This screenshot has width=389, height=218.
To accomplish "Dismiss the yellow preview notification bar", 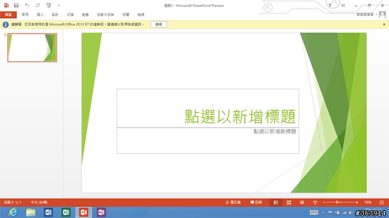I will click(x=384, y=24).
